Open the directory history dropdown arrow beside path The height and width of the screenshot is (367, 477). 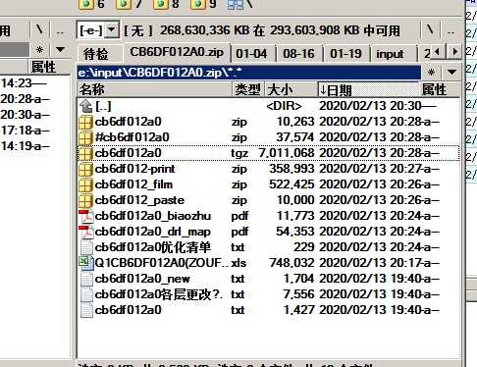pyautogui.click(x=451, y=73)
